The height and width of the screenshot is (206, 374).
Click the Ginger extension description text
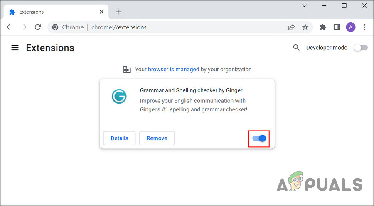click(x=193, y=105)
